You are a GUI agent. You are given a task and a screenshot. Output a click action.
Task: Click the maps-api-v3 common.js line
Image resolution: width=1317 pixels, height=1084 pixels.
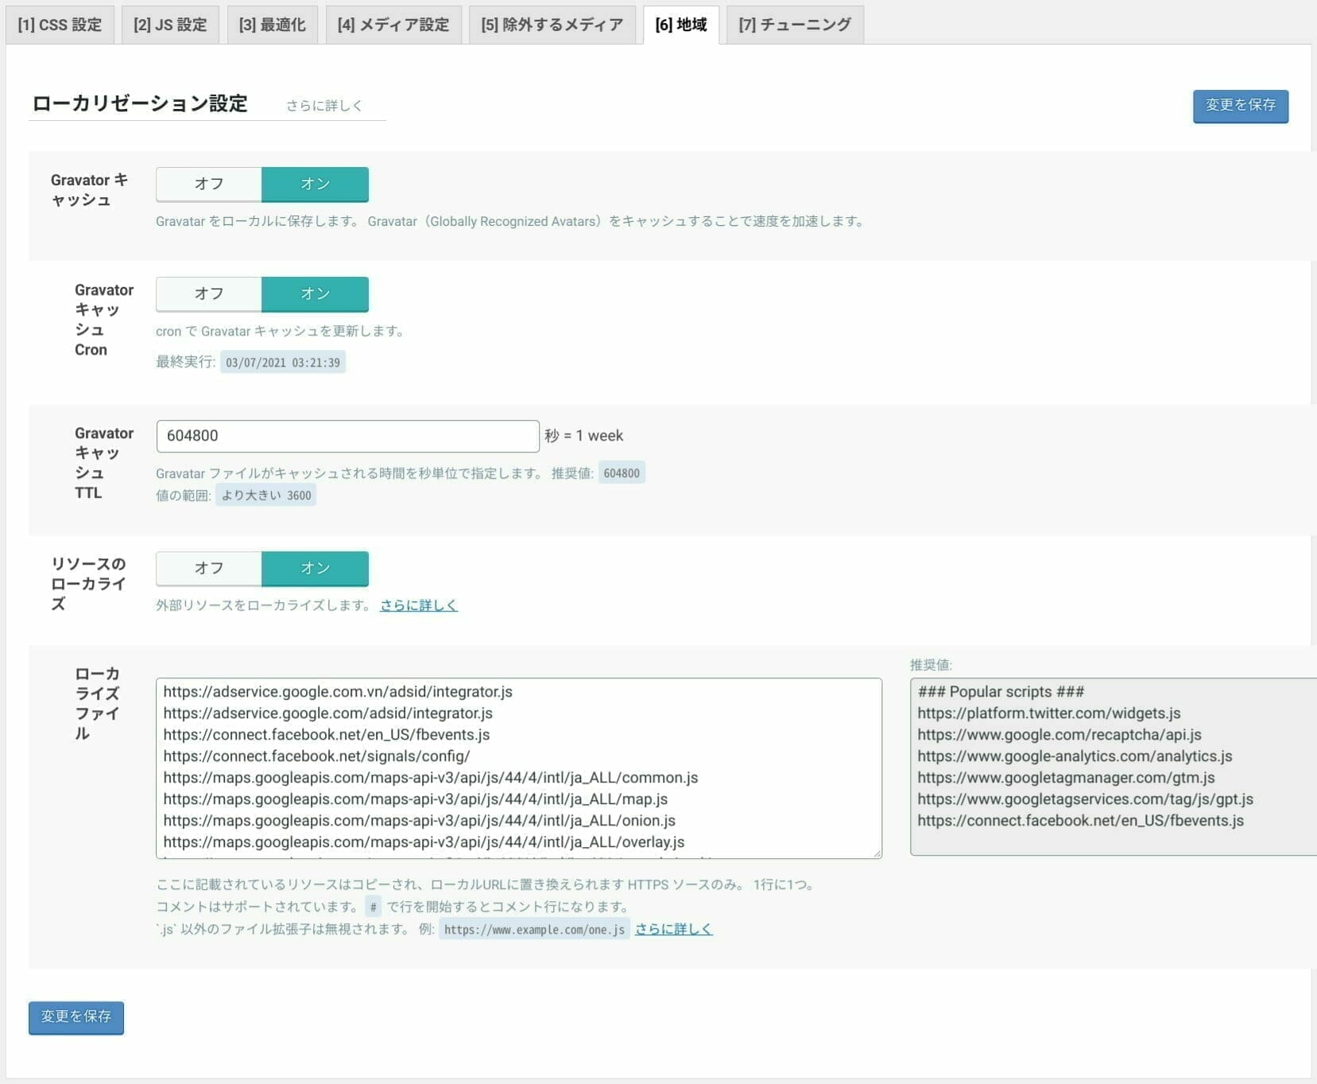pyautogui.click(x=431, y=778)
